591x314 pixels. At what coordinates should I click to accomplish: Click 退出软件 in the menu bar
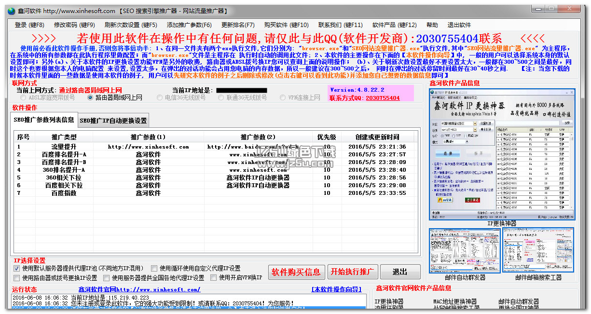point(459,25)
